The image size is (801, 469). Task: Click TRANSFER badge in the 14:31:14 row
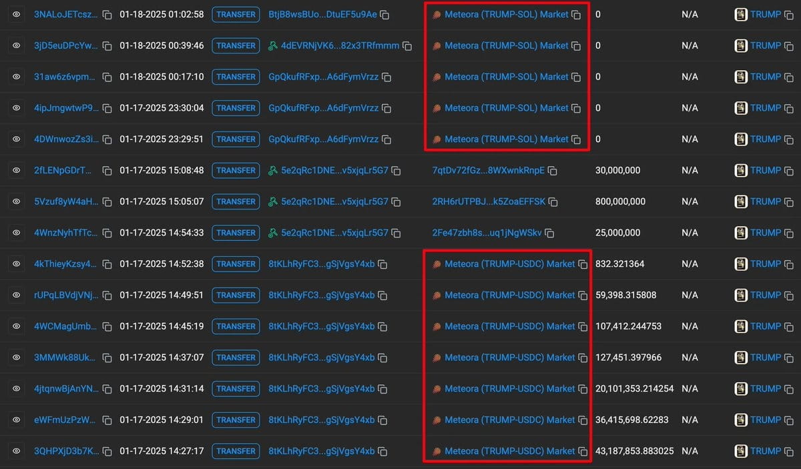coord(236,388)
